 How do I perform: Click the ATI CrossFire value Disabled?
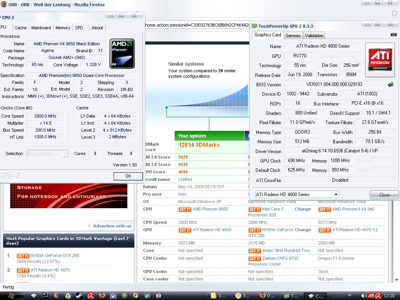pyautogui.click(x=340, y=180)
